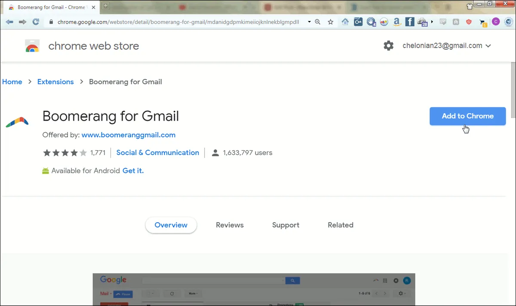
Task: Click the gray square extension icon beside CSS
Action: [x=456, y=22]
